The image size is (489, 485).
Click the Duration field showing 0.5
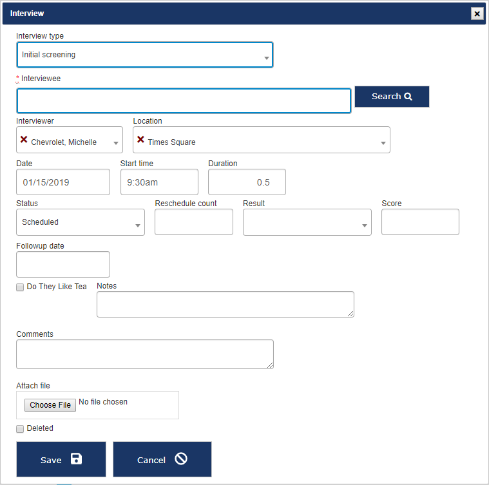(x=247, y=182)
